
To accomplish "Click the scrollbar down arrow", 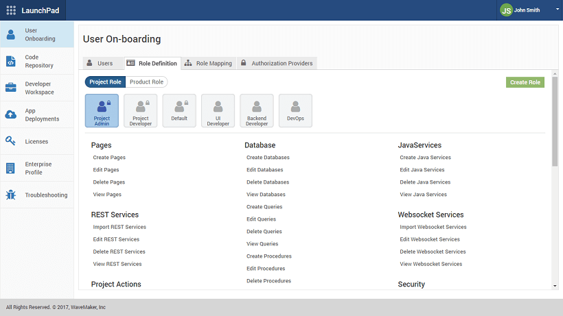I will [x=555, y=285].
